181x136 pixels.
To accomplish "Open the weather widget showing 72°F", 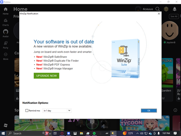I will point(128,133).
